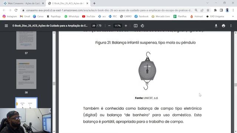Zoom out with the minus button
Image resolution: width=237 pixels, height=133 pixels.
click(109, 26)
